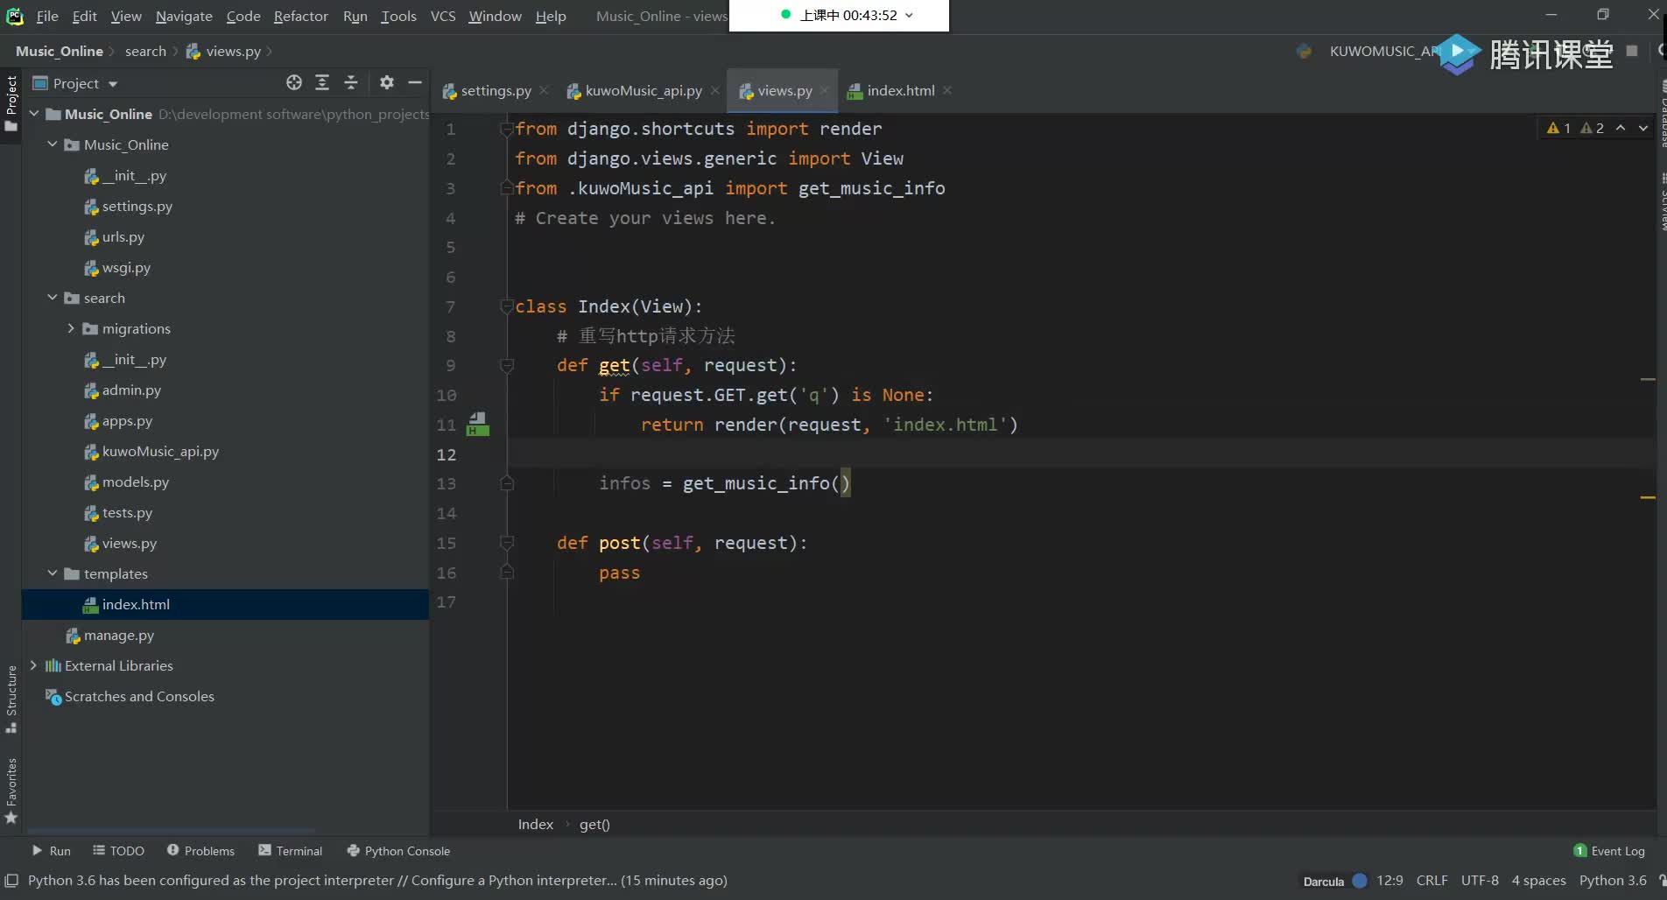Click the locate/select opened file target icon

pyautogui.click(x=294, y=82)
